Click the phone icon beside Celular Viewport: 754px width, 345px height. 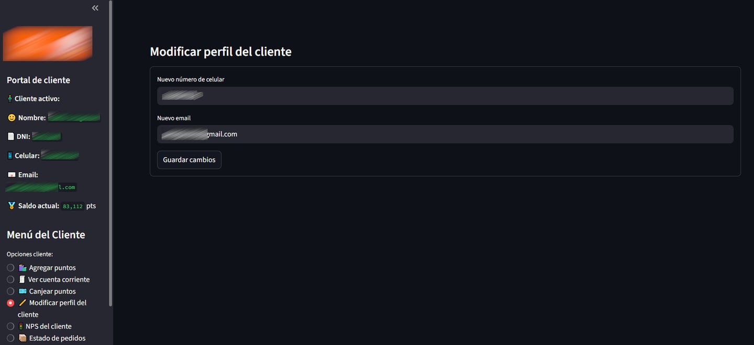10,155
